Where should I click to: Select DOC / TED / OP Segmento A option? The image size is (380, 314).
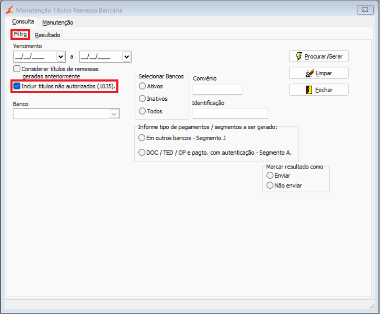pos(142,153)
